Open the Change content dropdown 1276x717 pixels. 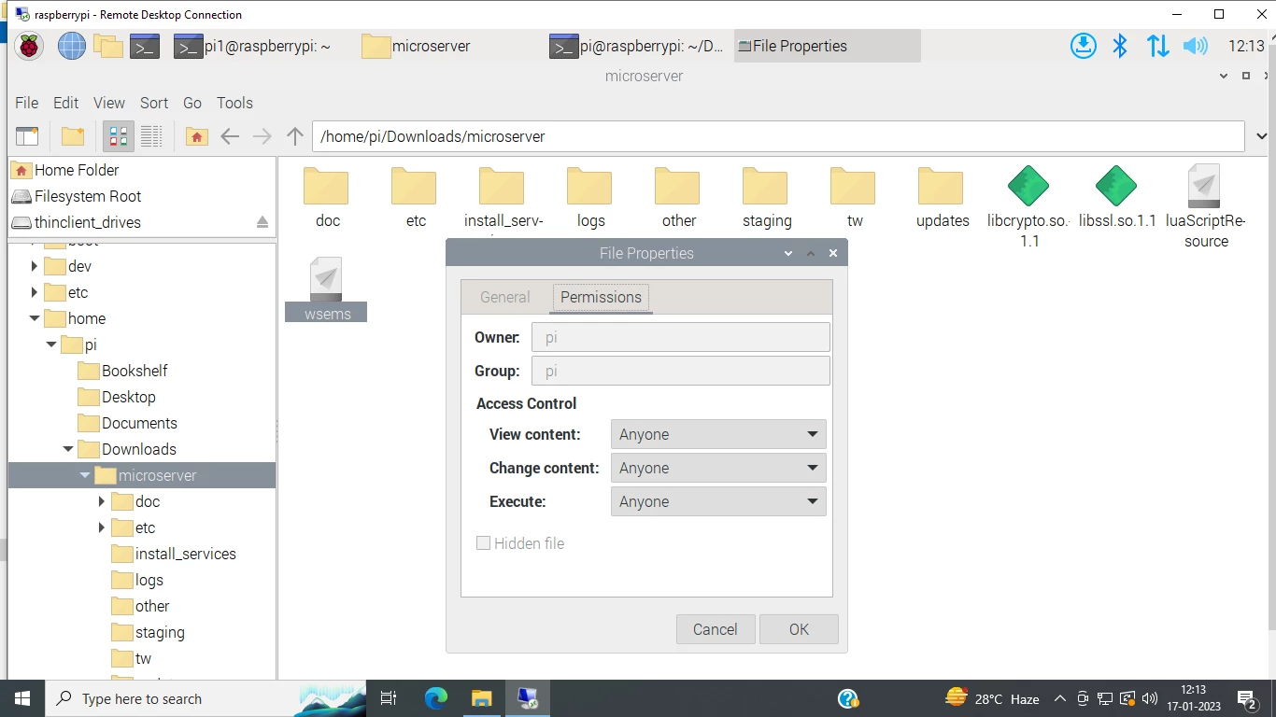(x=718, y=468)
